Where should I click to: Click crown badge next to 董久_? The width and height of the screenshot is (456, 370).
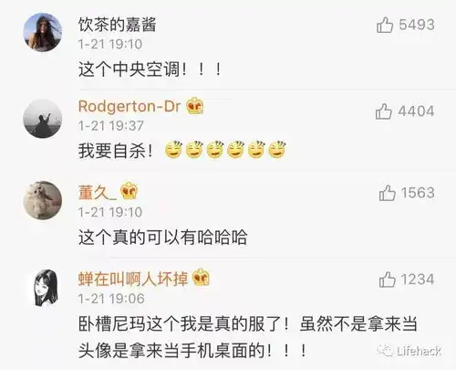[x=130, y=191]
